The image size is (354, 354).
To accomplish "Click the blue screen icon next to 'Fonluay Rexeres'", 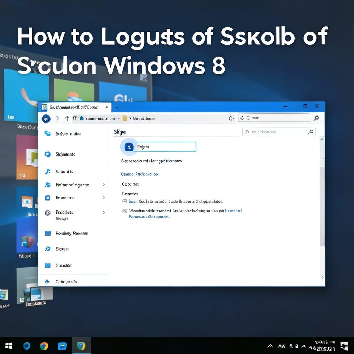I will [x=48, y=233].
